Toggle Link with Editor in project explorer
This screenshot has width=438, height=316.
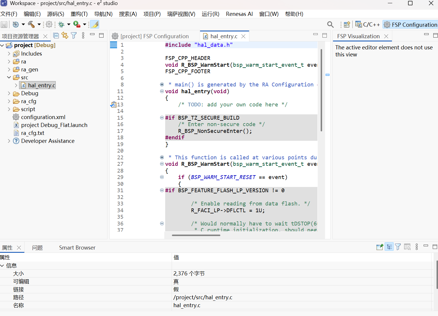(65, 36)
